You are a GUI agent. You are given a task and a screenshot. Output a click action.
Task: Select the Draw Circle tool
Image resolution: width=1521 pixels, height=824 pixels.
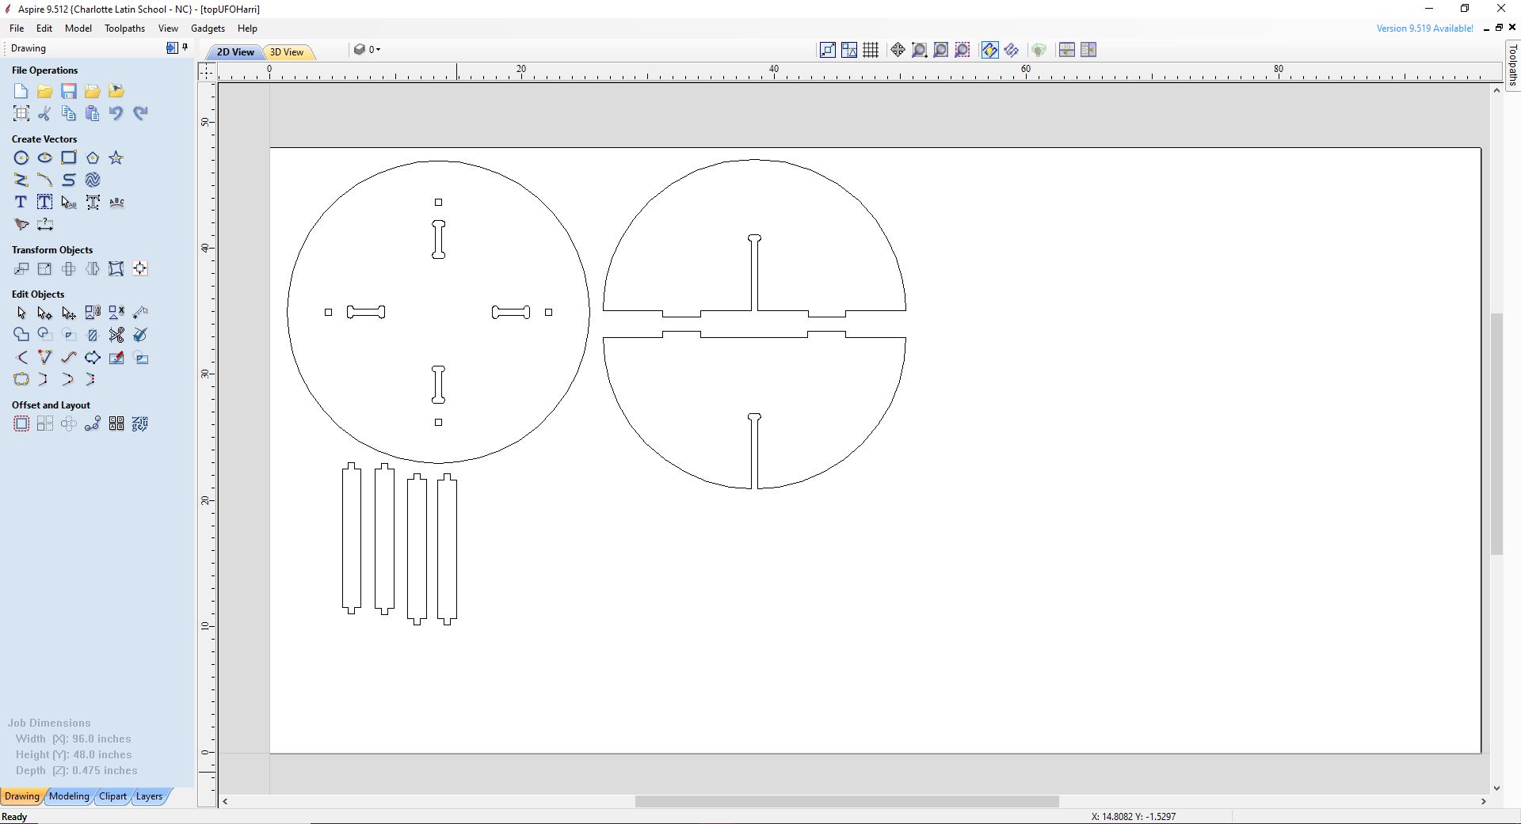pyautogui.click(x=21, y=158)
